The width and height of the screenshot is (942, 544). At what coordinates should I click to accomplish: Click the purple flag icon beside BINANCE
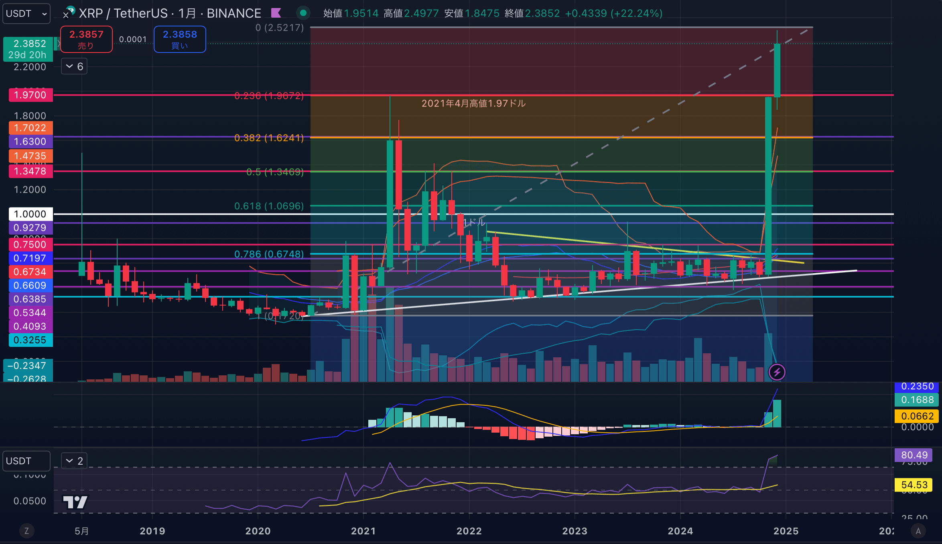[276, 13]
